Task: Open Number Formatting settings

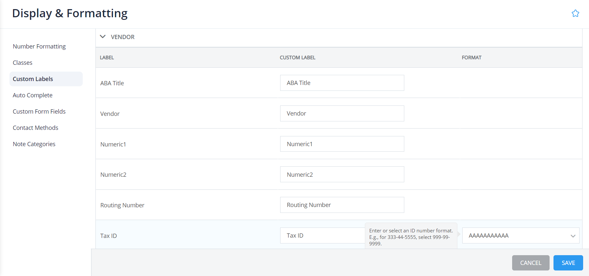Action: tap(39, 47)
